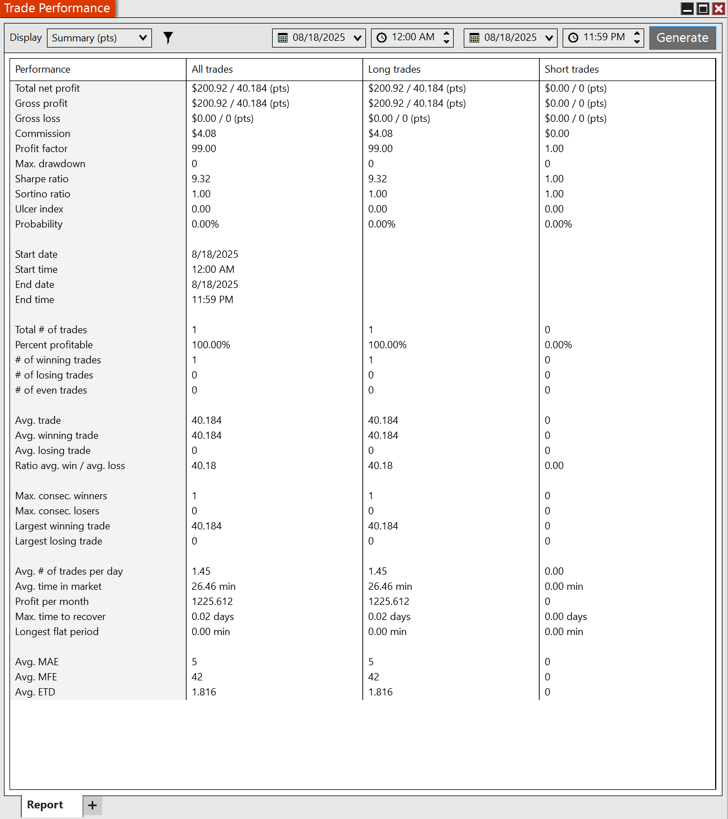The image size is (728, 819).
Task: Expand the start date 08/18/2025 dropdown arrow
Action: [x=358, y=38]
